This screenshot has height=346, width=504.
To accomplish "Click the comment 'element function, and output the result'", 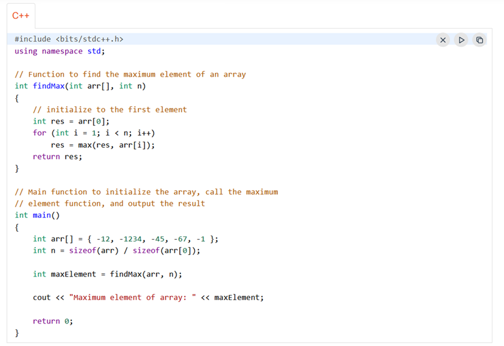I will click(110, 203).
